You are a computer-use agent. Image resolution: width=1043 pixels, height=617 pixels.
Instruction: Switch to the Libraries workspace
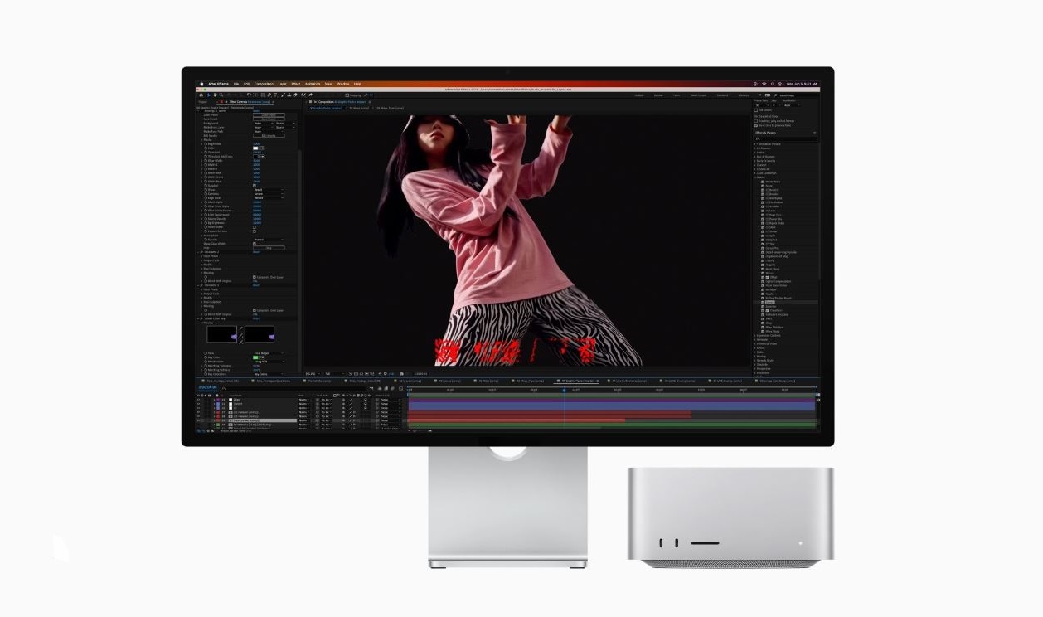coord(744,95)
